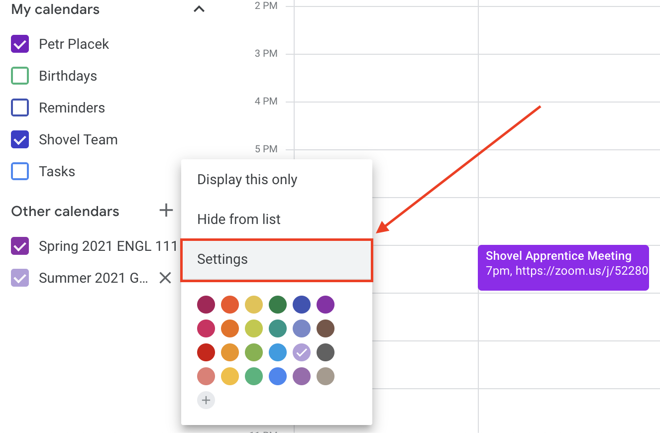This screenshot has height=433, width=660.
Task: Add a custom color with the plus button
Action: pos(206,400)
